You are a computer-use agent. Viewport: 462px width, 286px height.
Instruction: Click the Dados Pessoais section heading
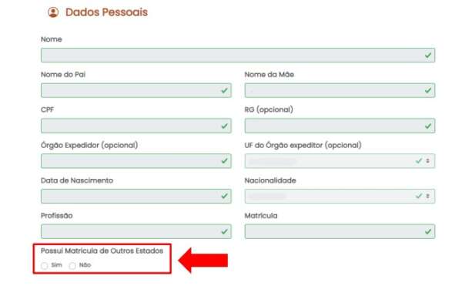(106, 12)
